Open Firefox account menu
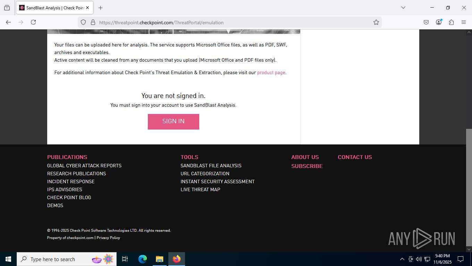This screenshot has width=472, height=266. pos(439,22)
